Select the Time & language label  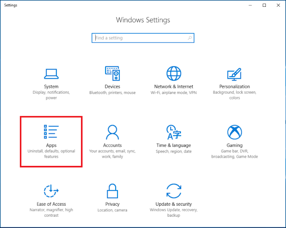click(174, 146)
